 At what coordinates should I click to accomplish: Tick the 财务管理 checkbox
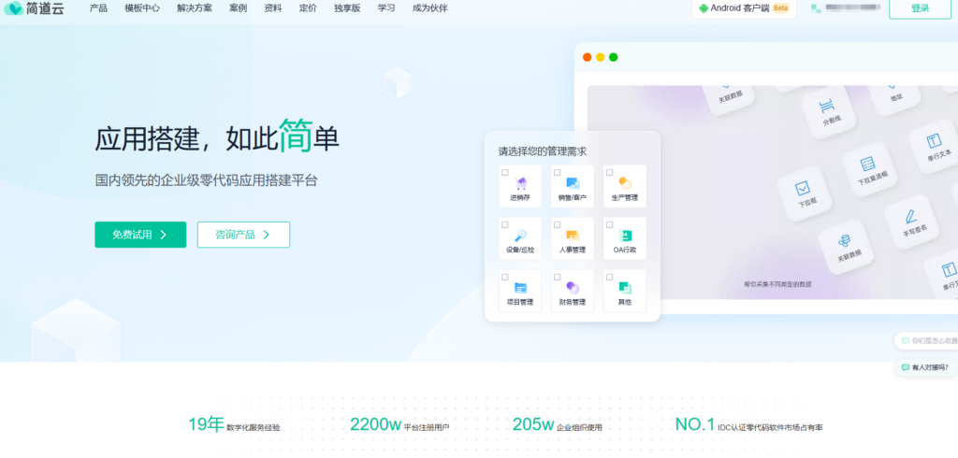tap(558, 278)
